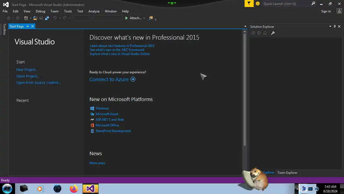344x194 pixels.
Task: Click the Solution Explorer Forward icon
Action: (x=259, y=33)
